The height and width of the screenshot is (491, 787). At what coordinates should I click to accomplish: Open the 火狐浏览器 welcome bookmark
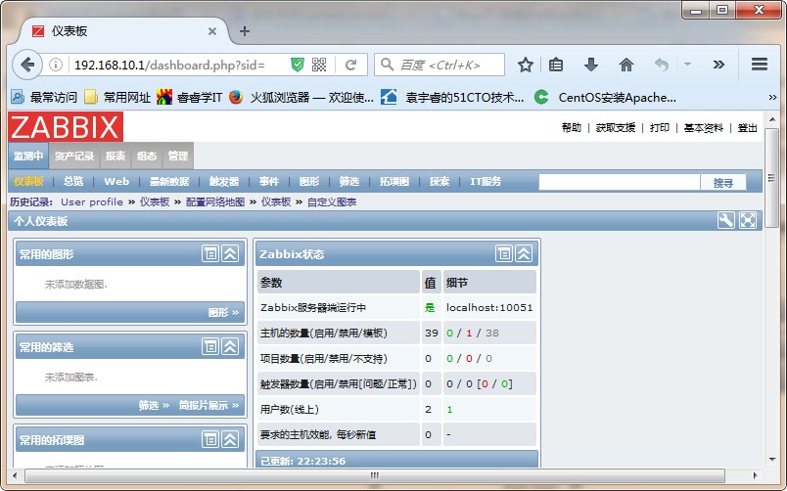pyautogui.click(x=301, y=97)
